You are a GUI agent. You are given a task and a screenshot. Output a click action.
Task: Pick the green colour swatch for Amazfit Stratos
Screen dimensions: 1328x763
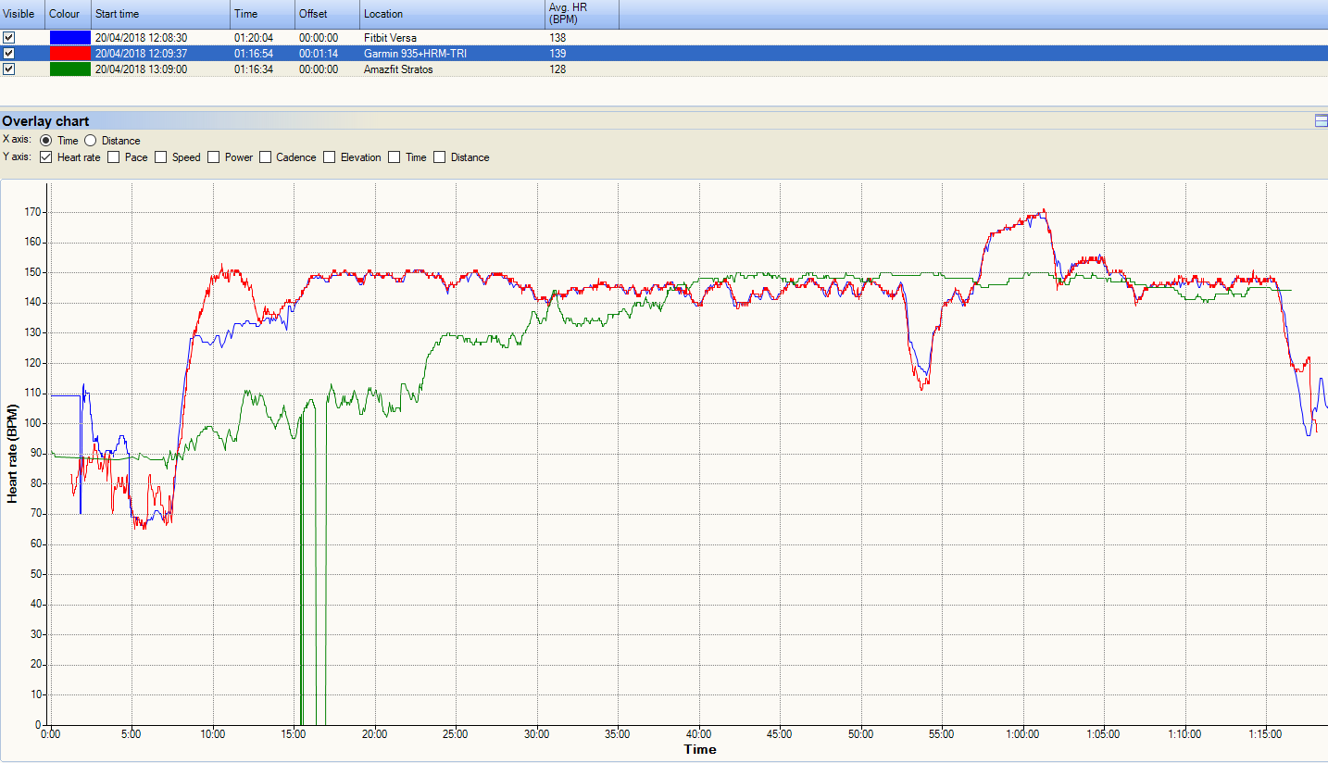coord(69,69)
